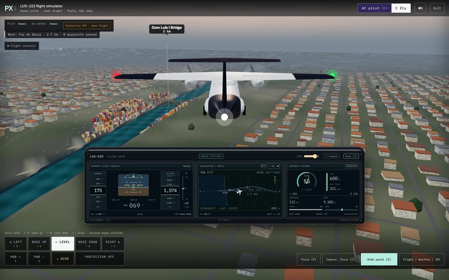Hide the flight deck with Hide [I]

[351, 156]
